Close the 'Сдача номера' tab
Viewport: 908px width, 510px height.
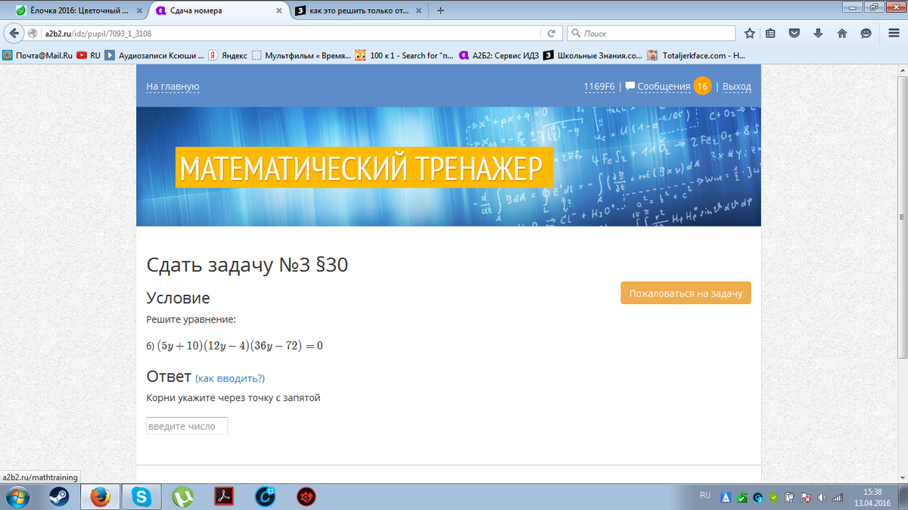280,11
